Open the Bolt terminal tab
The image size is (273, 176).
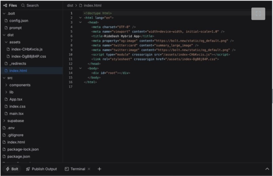point(12,169)
